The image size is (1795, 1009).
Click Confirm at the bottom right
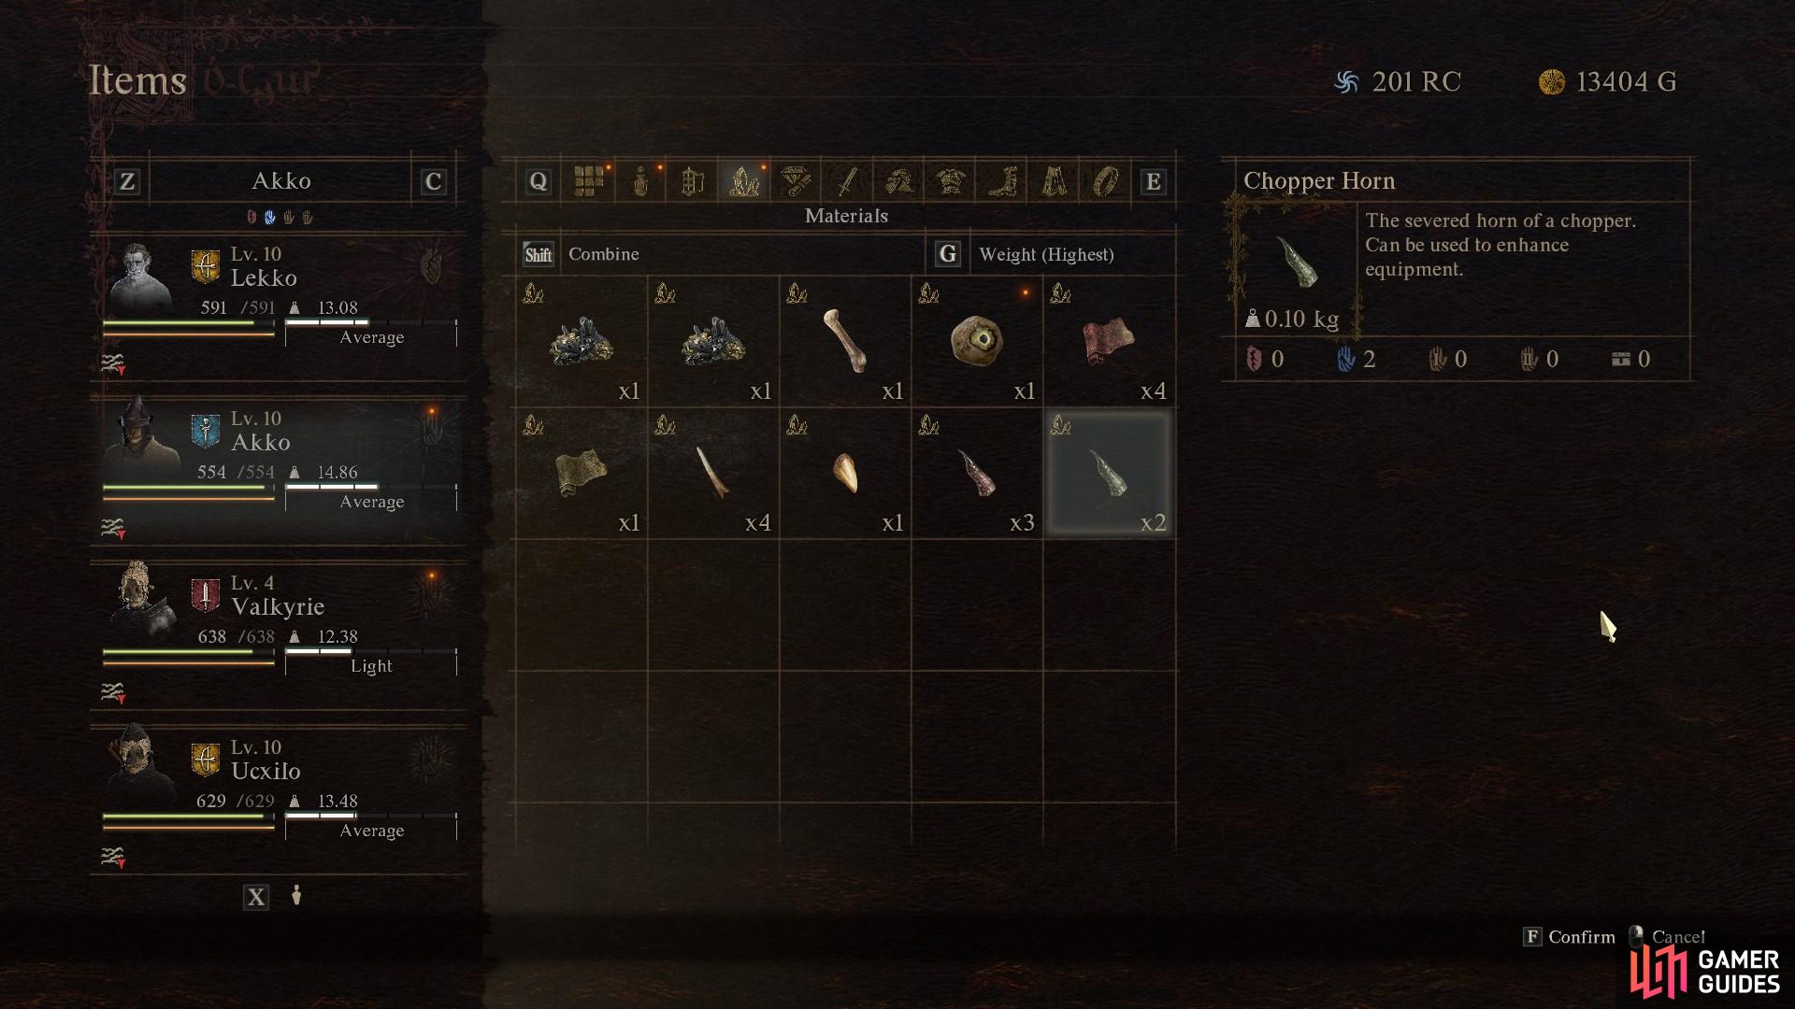click(x=1569, y=937)
